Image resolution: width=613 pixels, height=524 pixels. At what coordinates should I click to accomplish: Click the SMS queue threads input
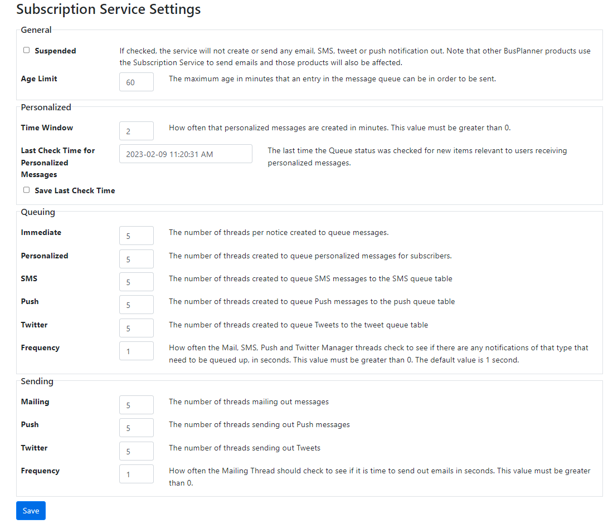(136, 281)
